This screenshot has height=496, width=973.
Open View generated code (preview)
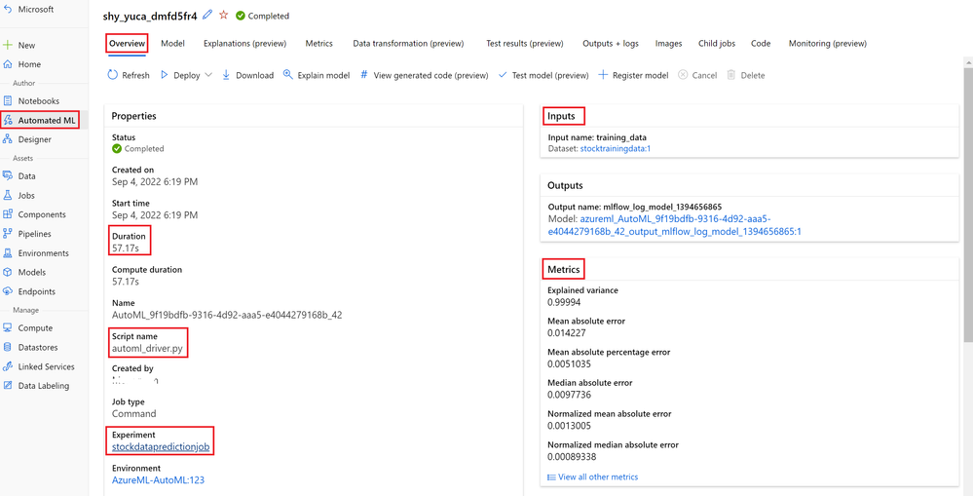coord(425,75)
